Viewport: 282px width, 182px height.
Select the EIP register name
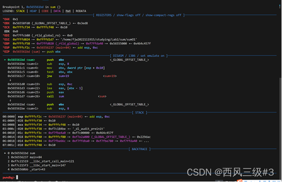6,52
